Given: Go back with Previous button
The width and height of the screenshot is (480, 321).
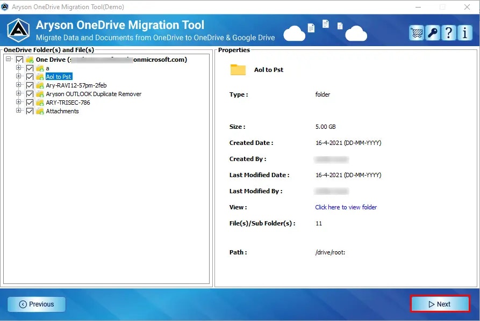Looking at the screenshot, I should pyautogui.click(x=37, y=304).
